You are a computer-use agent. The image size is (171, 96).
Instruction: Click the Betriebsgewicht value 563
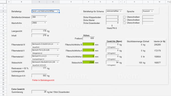(x=39, y=76)
